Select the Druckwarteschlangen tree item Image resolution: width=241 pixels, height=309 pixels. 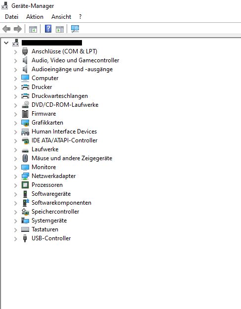[x=60, y=96]
